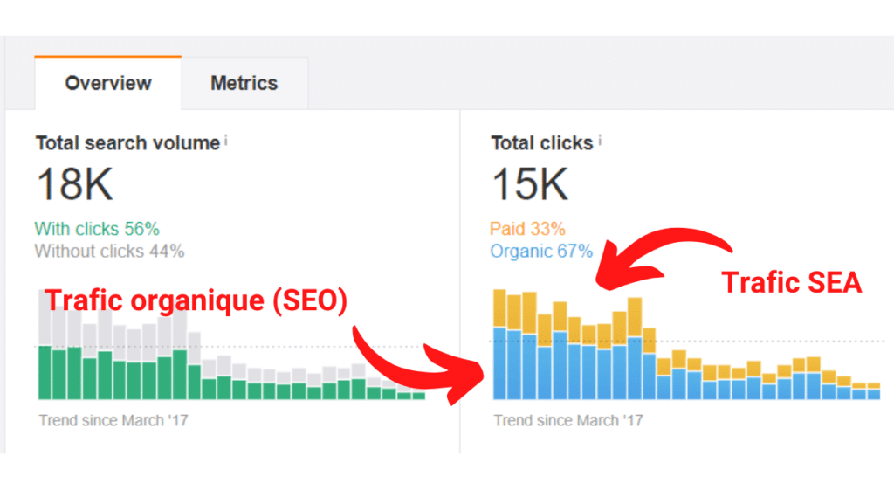The width and height of the screenshot is (894, 504).
Task: Click the red Trafic organique (SEO) annotation
Action: tap(196, 300)
